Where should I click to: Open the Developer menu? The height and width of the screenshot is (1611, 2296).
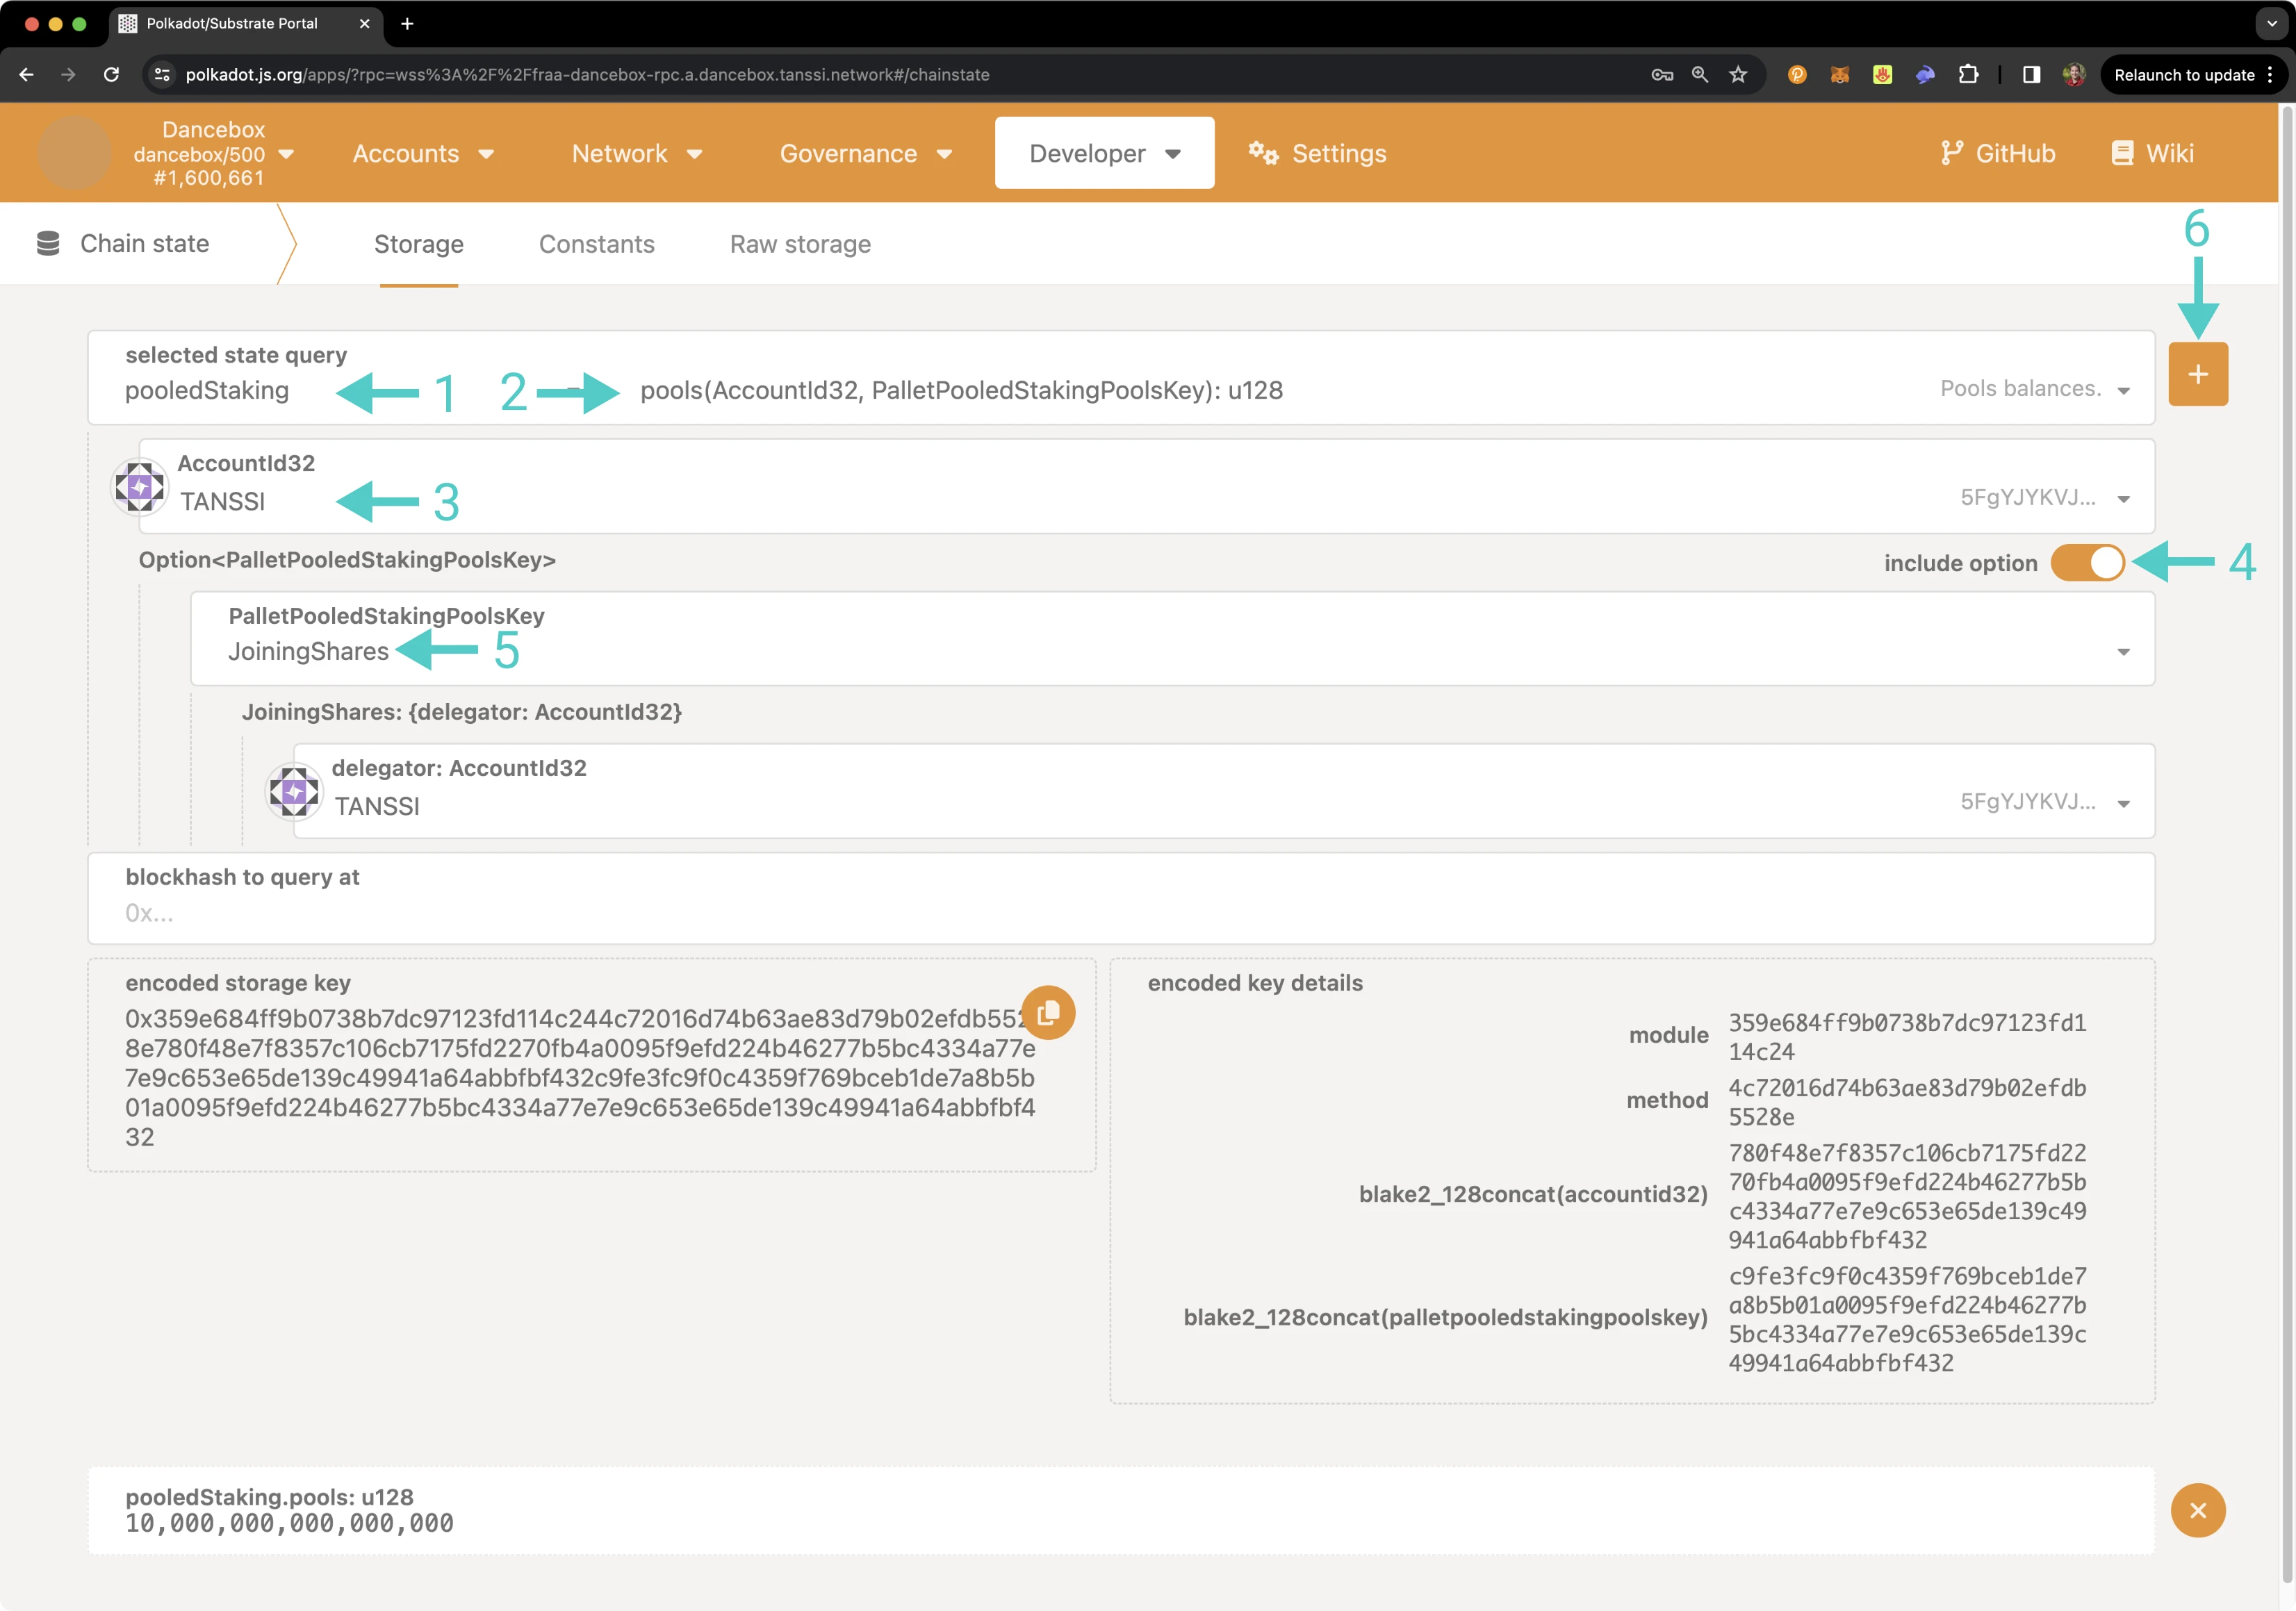click(x=1104, y=153)
